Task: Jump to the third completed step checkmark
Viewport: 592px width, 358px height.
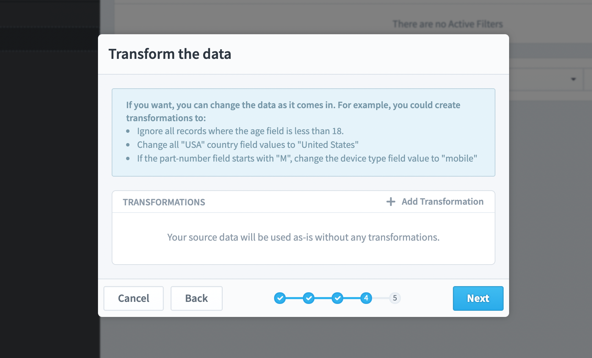Action: 337,298
